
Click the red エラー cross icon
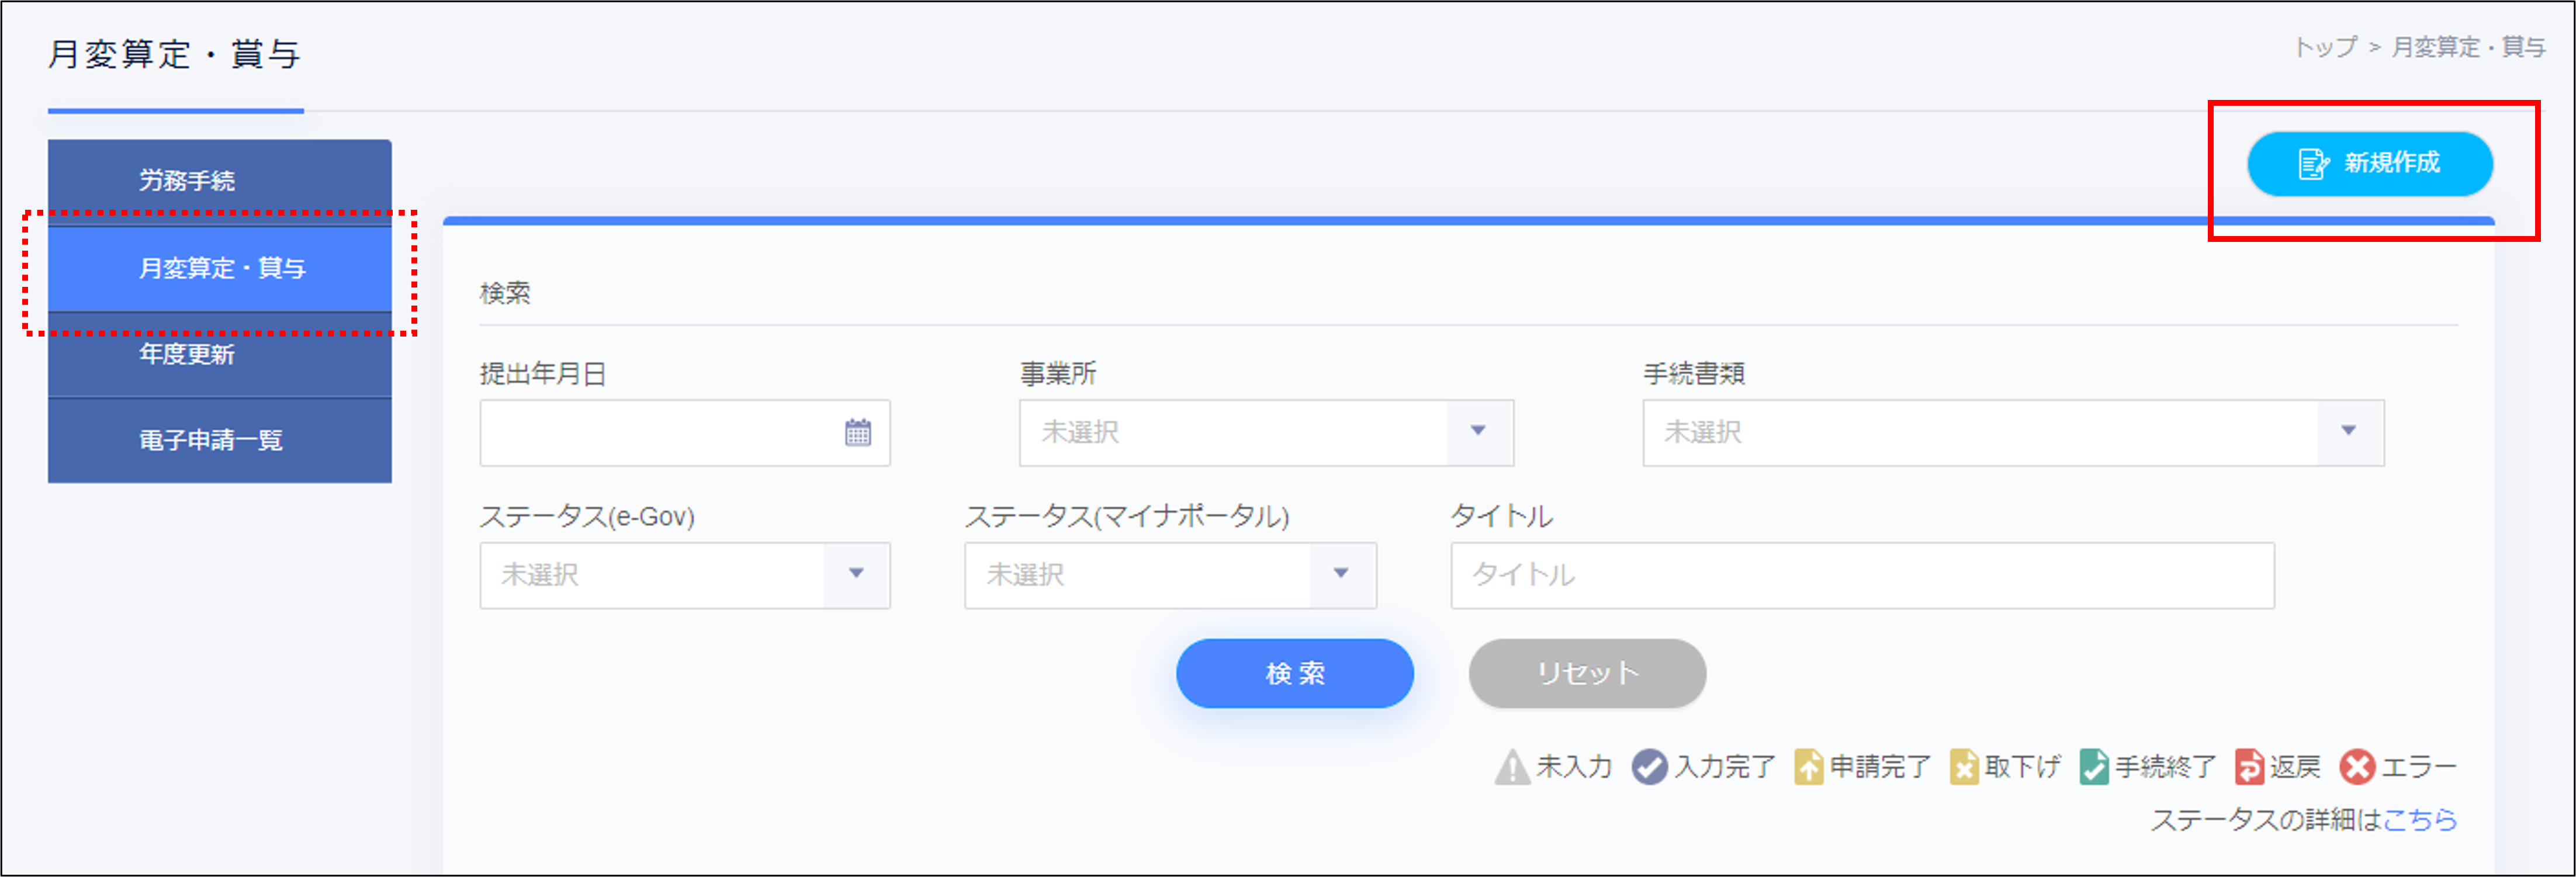2357,767
